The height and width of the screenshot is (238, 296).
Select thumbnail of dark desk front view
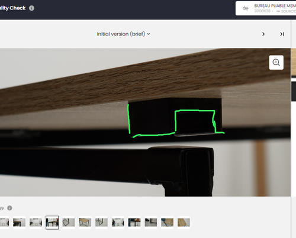(x=19, y=223)
